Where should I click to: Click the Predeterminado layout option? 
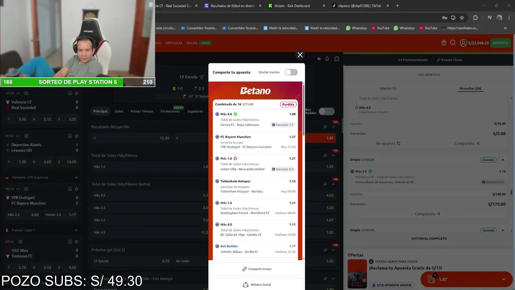click(413, 60)
